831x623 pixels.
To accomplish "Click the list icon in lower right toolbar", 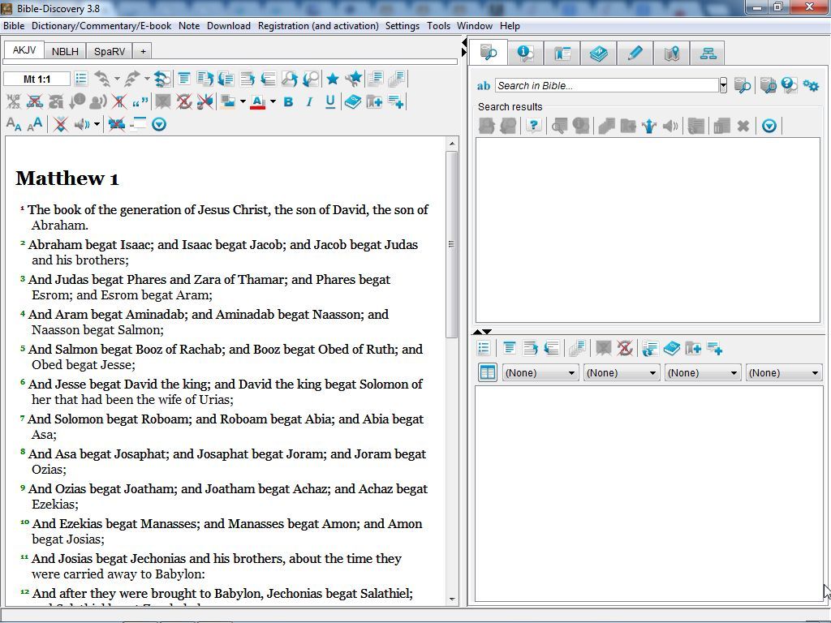I will click(x=484, y=348).
